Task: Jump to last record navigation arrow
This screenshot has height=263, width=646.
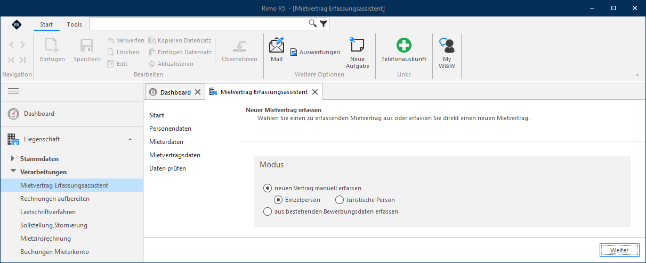Action: coord(22,60)
